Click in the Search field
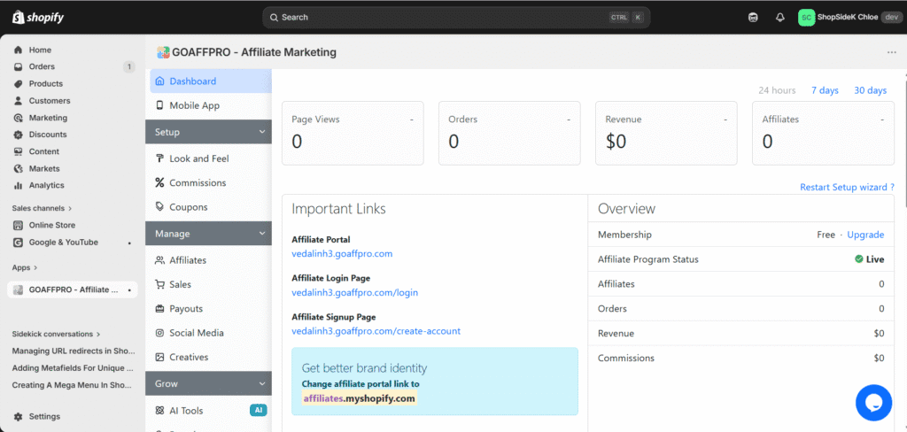This screenshot has height=432, width=907. pos(456,18)
